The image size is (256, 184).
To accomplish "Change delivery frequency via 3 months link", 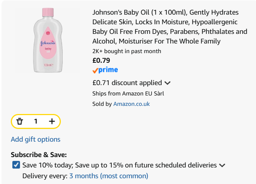I will tap(109, 176).
